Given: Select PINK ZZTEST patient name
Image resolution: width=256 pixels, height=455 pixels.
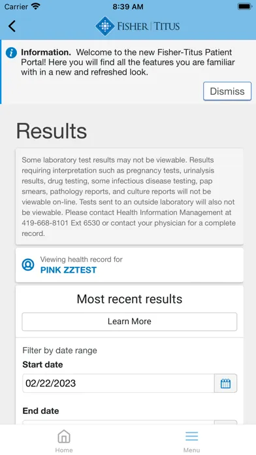Looking at the screenshot, I should click(69, 270).
